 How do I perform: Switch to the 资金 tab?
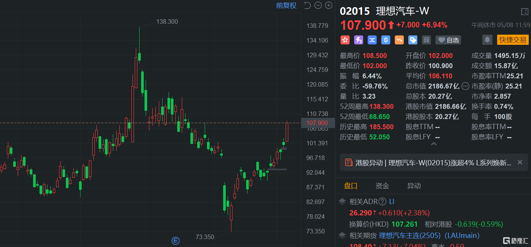[382, 186]
